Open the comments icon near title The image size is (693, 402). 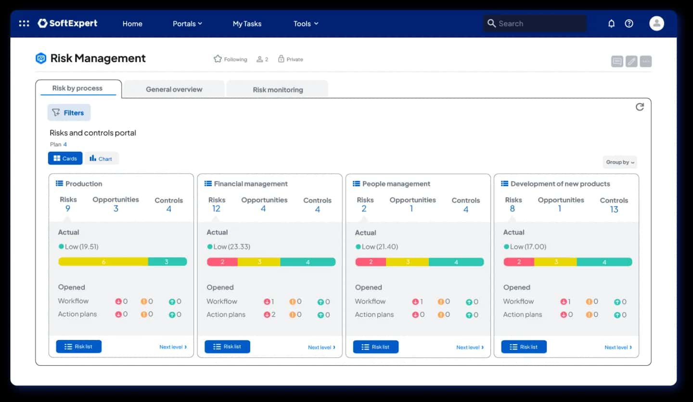coord(617,61)
